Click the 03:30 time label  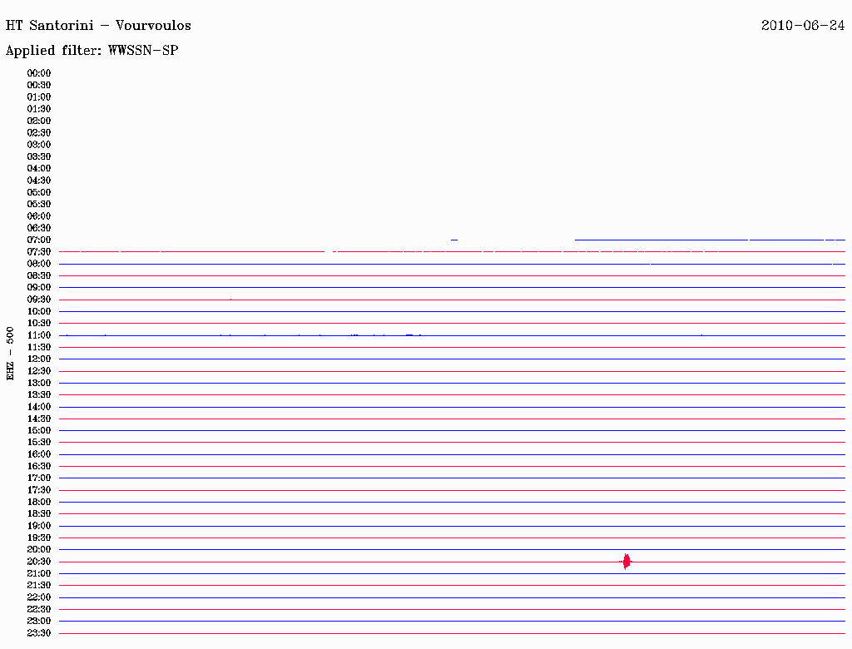click(x=39, y=156)
